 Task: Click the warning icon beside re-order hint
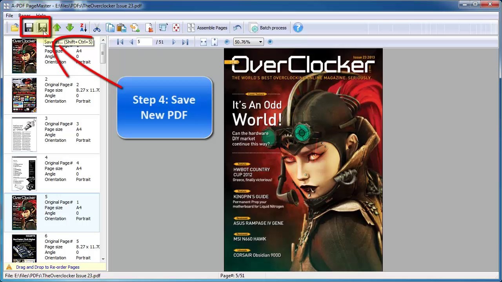9,267
